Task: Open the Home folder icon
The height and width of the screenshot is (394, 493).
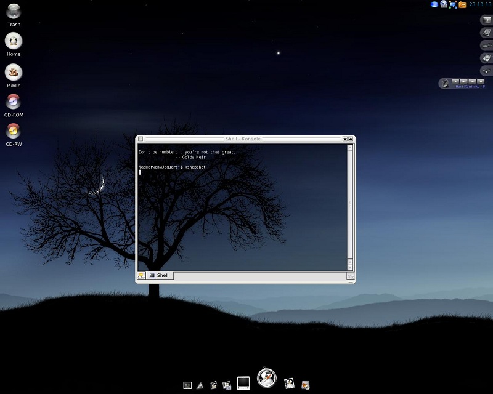Action: 14,41
